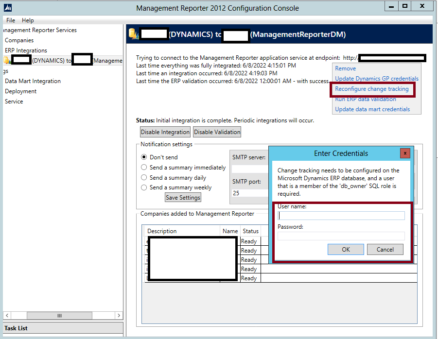
Task: Click the User name input field
Action: (x=341, y=216)
